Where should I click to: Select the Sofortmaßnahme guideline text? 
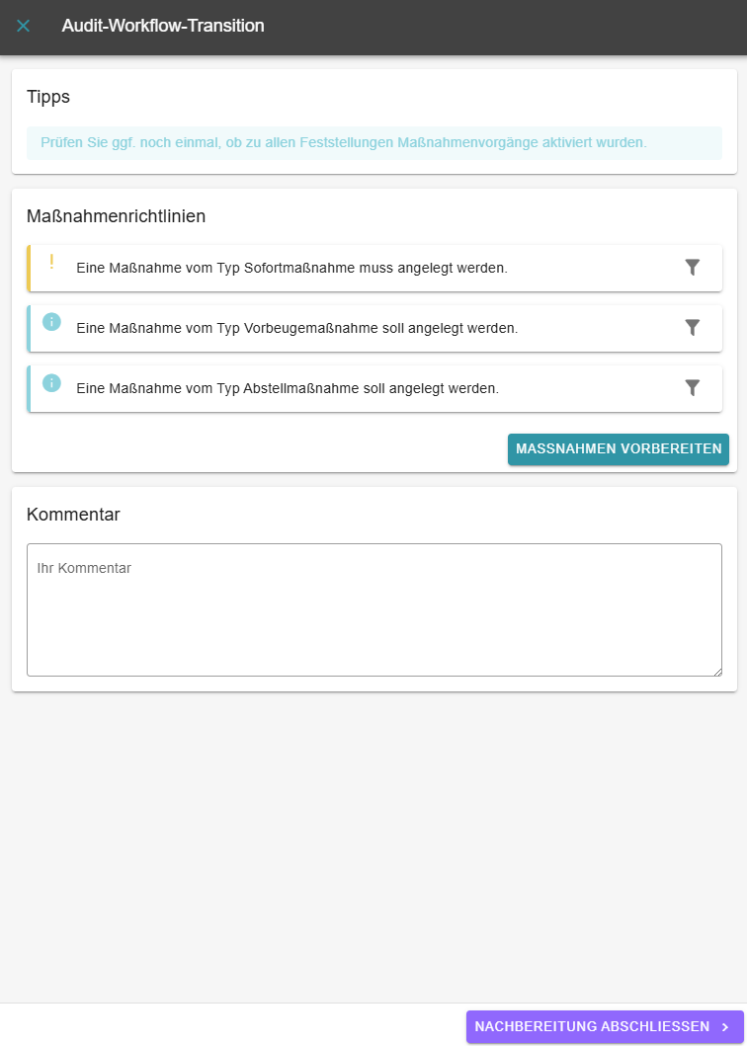[x=291, y=269]
